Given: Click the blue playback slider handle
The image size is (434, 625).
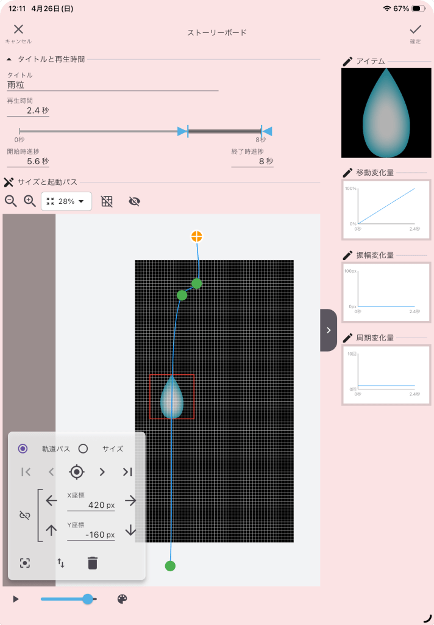Looking at the screenshot, I should pos(88,599).
